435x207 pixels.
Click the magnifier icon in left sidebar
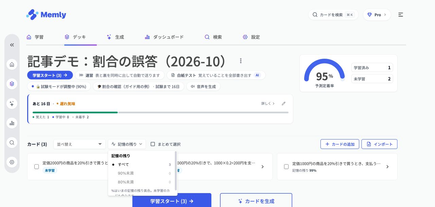[x=12, y=143]
